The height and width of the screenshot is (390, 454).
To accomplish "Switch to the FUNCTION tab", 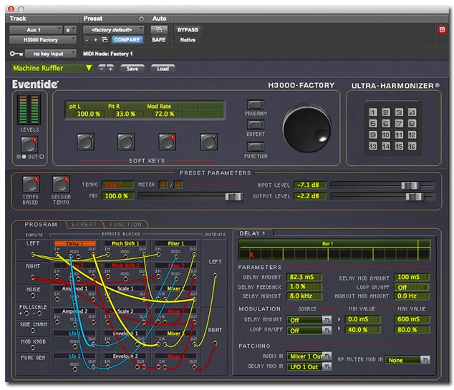I will [x=125, y=225].
